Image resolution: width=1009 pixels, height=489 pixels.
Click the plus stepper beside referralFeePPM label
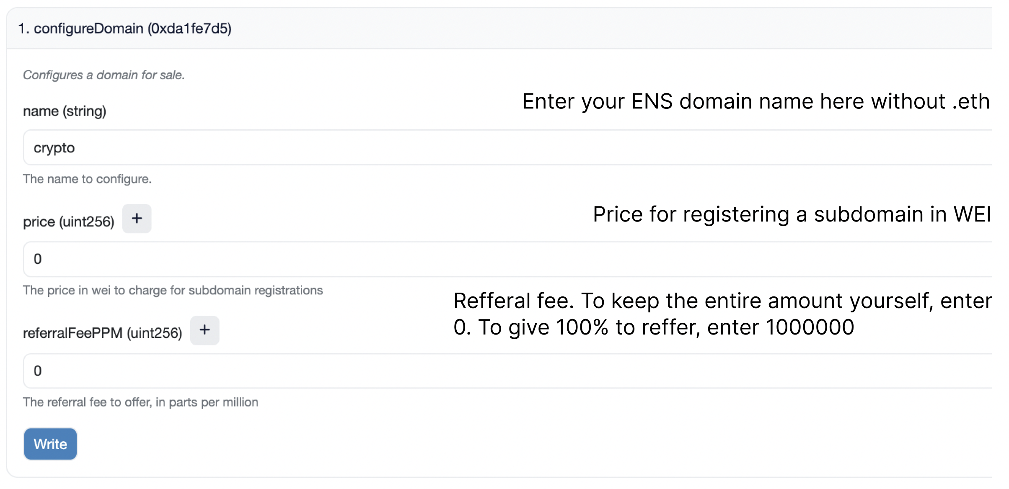204,330
